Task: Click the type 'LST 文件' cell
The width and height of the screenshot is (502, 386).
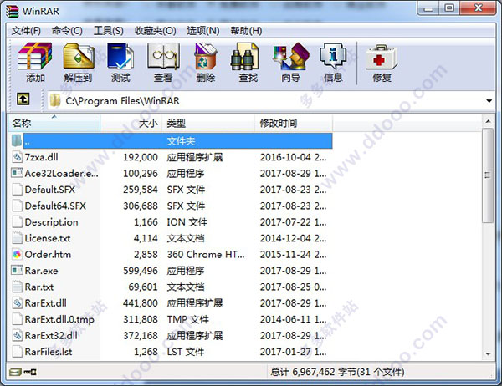Action: click(186, 352)
